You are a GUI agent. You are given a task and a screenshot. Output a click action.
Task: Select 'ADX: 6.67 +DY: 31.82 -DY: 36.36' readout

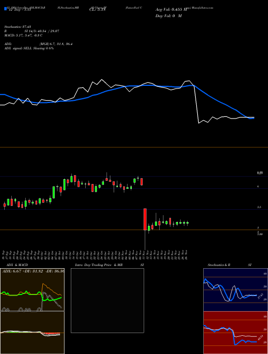tap(33, 271)
